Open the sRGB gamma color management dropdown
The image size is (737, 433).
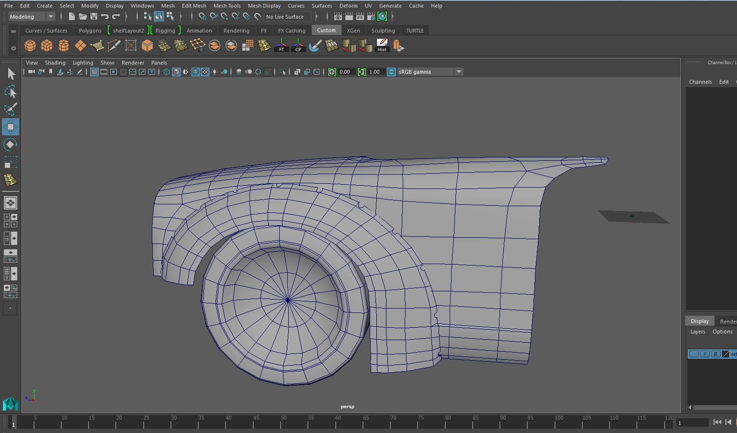tap(458, 71)
